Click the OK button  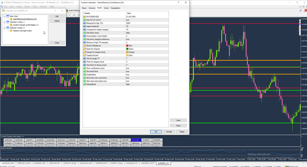[156, 132]
